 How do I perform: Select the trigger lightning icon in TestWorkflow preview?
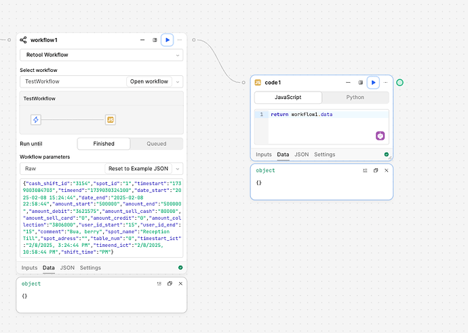point(36,119)
